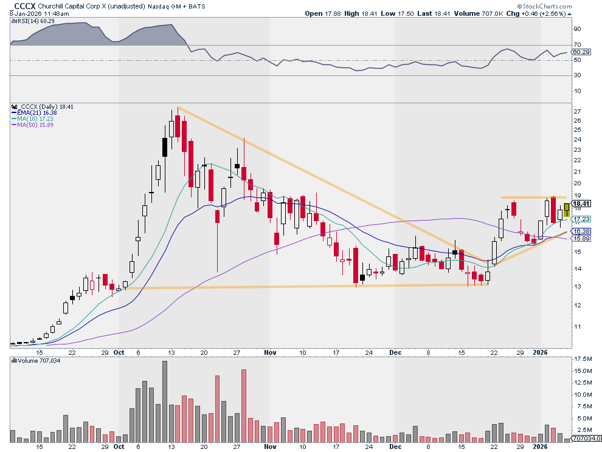Click the latest yellow-highlighted candlestick
602x452 pixels.
(x=567, y=210)
